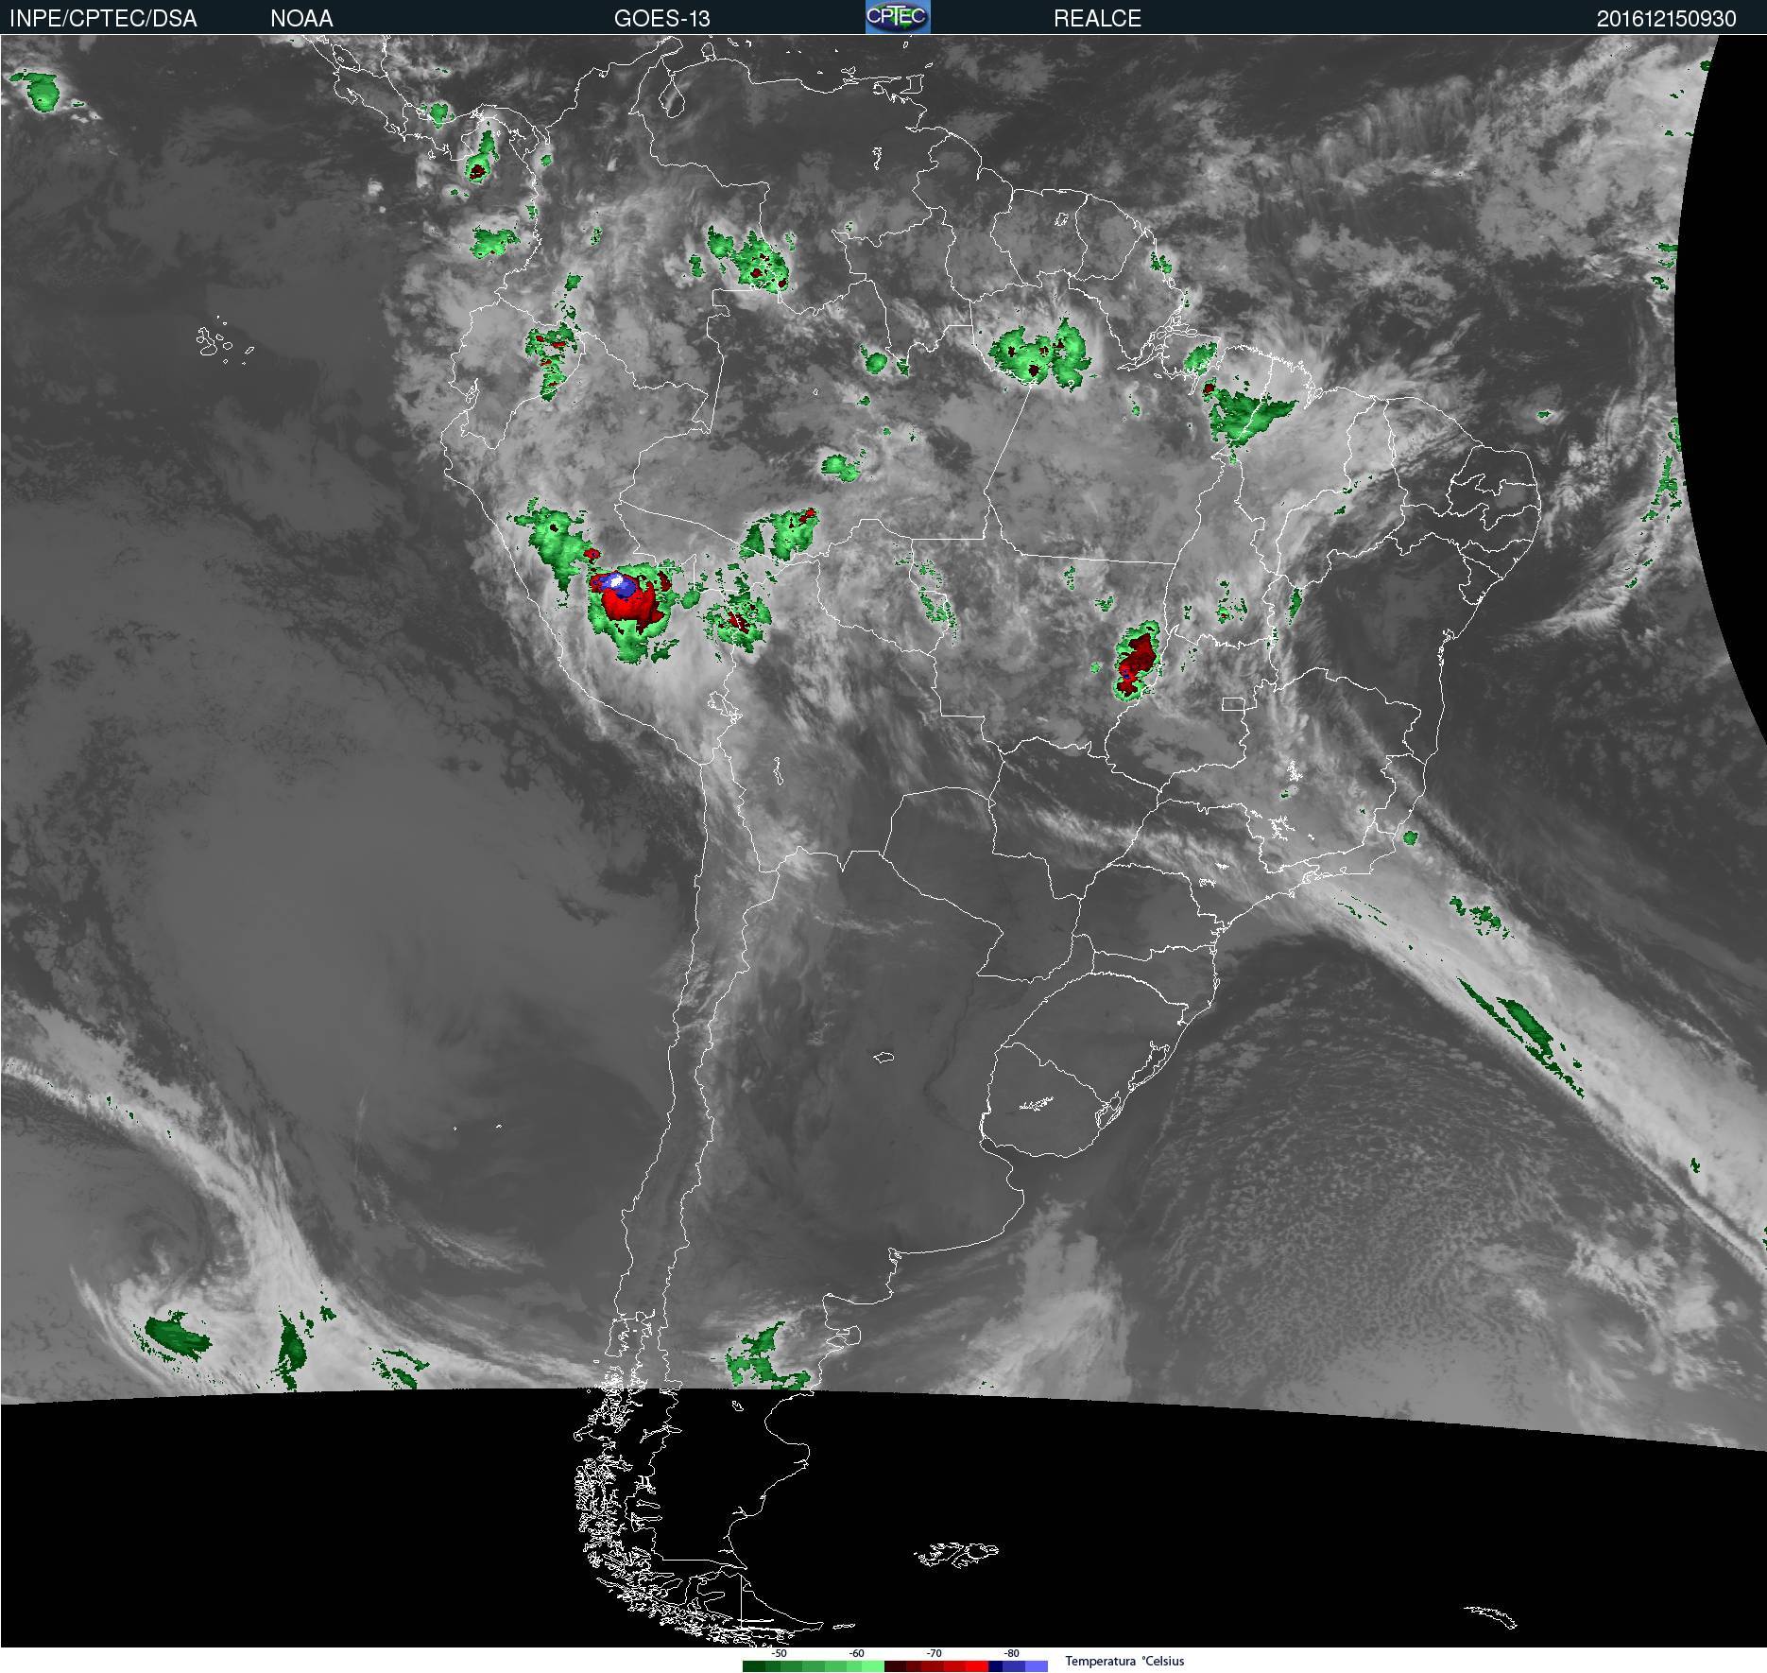Click the CPTEC logo in header
The image size is (1767, 1673).
tap(898, 17)
